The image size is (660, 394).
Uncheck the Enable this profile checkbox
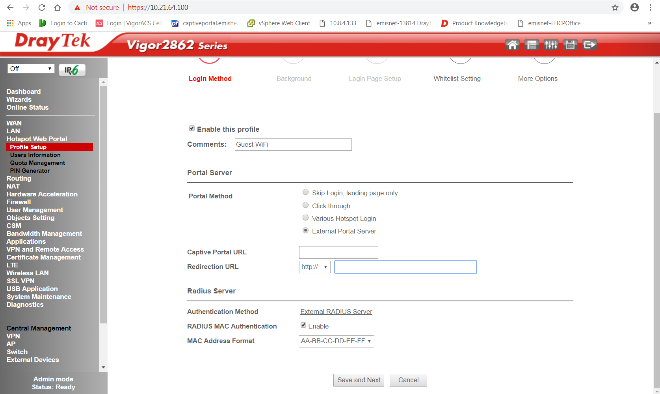click(192, 129)
